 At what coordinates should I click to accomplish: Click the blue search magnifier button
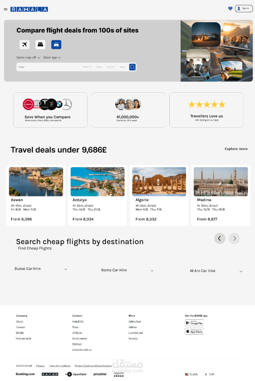pyautogui.click(x=132, y=67)
